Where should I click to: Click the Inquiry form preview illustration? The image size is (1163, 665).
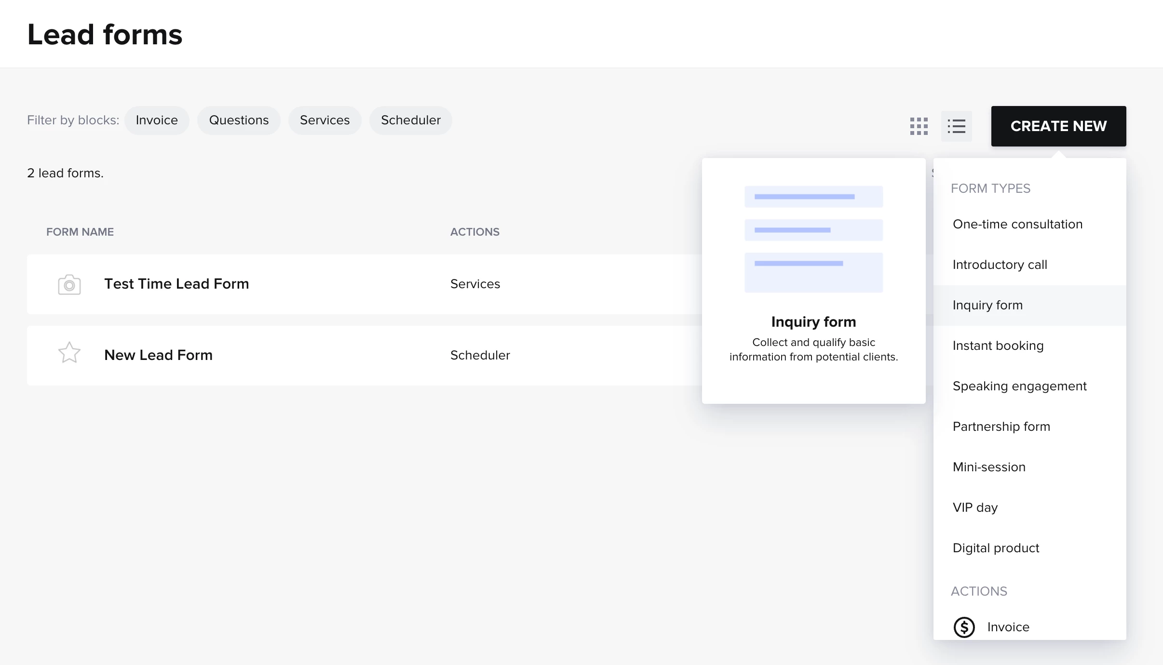pos(813,239)
